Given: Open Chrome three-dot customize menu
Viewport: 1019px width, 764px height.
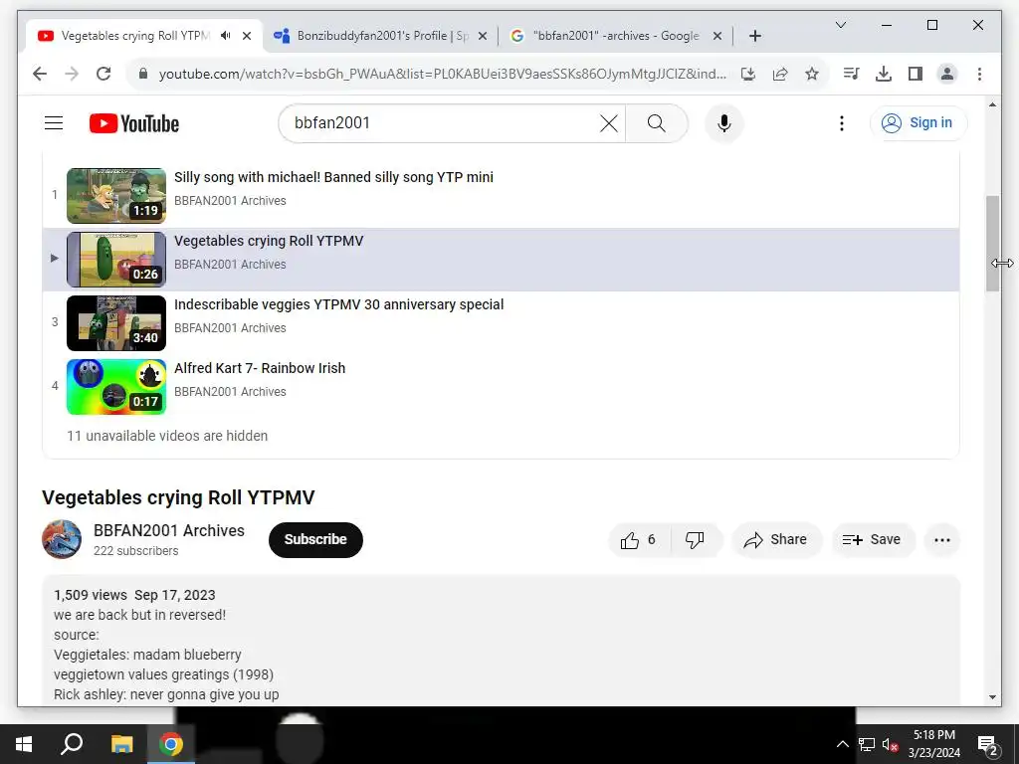Looking at the screenshot, I should coord(979,74).
